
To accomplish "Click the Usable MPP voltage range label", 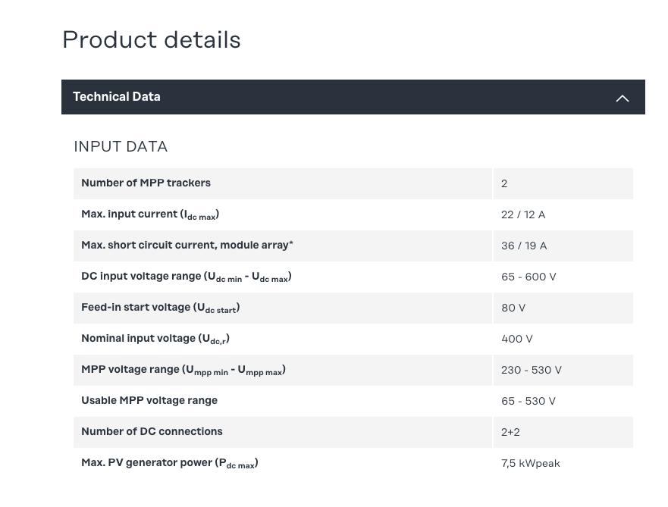I will 149,401.
